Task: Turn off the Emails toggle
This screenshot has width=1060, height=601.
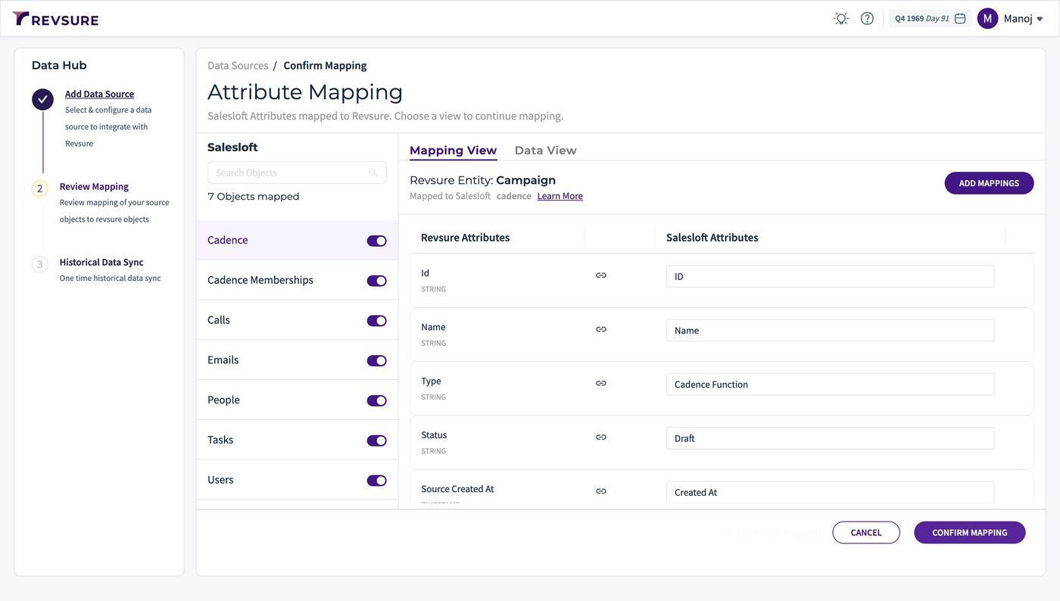Action: pyautogui.click(x=377, y=361)
